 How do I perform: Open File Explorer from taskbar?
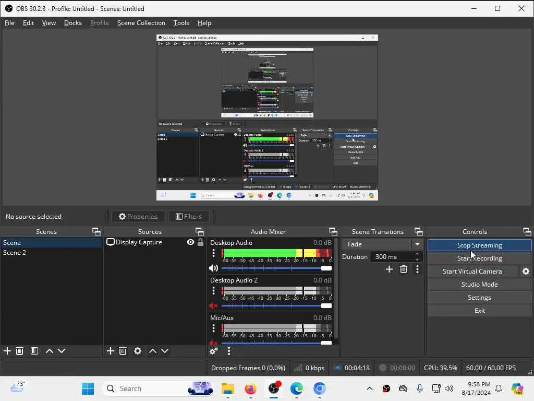[227, 388]
